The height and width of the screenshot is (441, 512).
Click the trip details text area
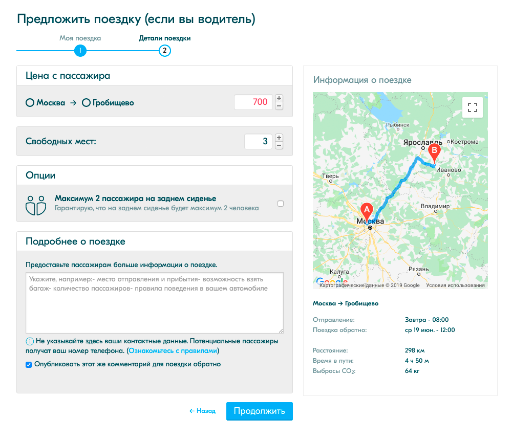coord(155,303)
